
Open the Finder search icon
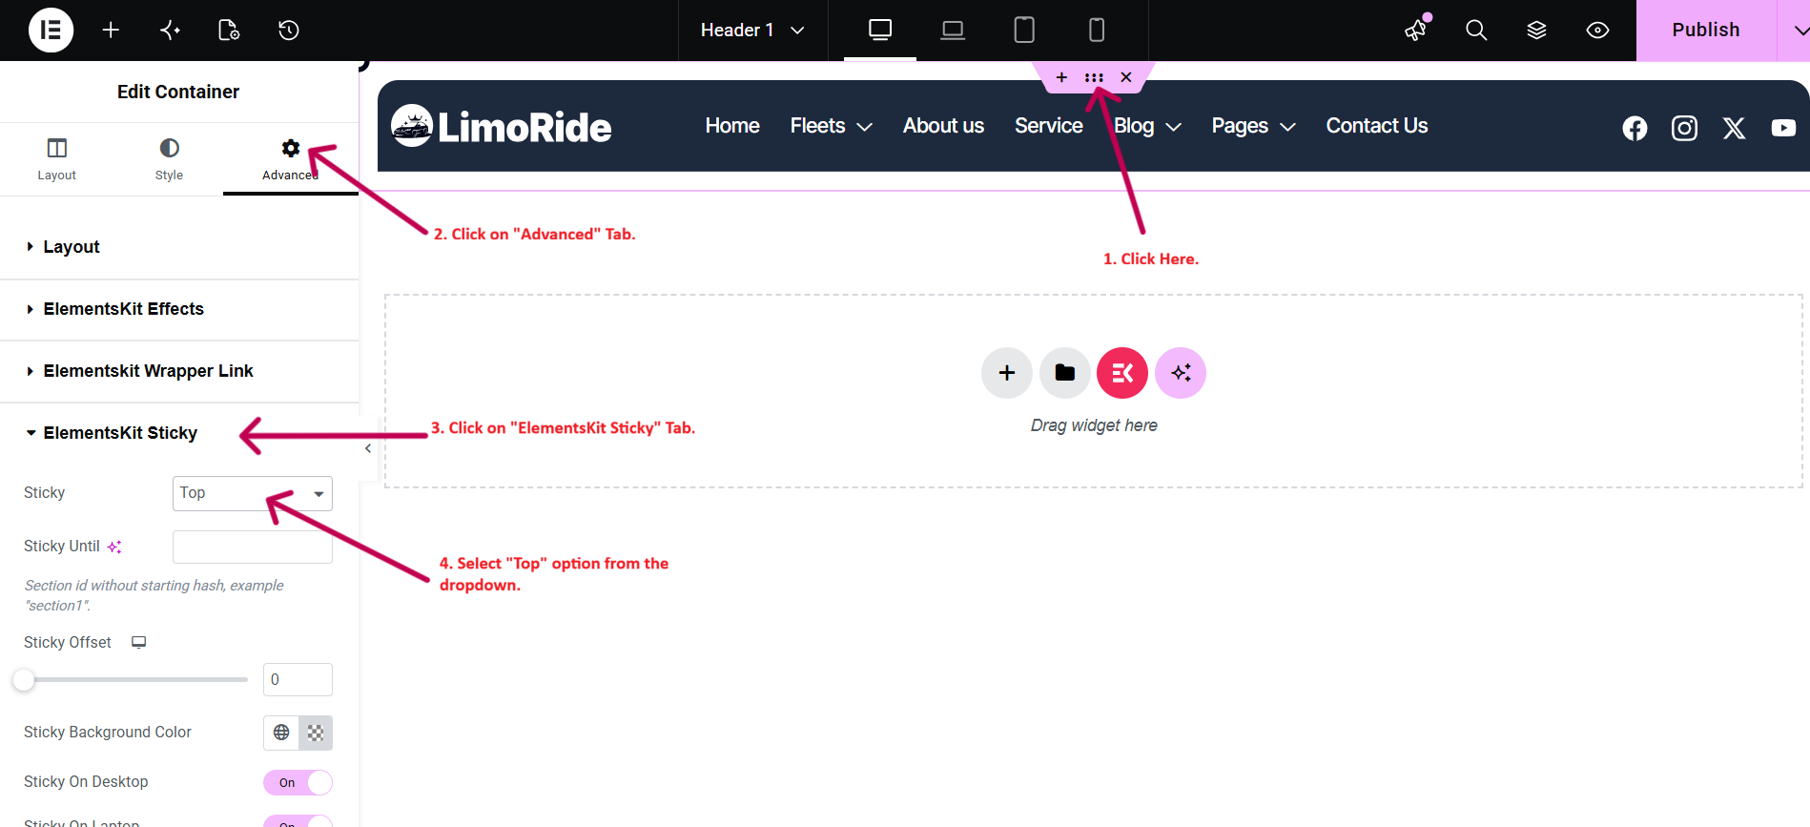(1476, 31)
